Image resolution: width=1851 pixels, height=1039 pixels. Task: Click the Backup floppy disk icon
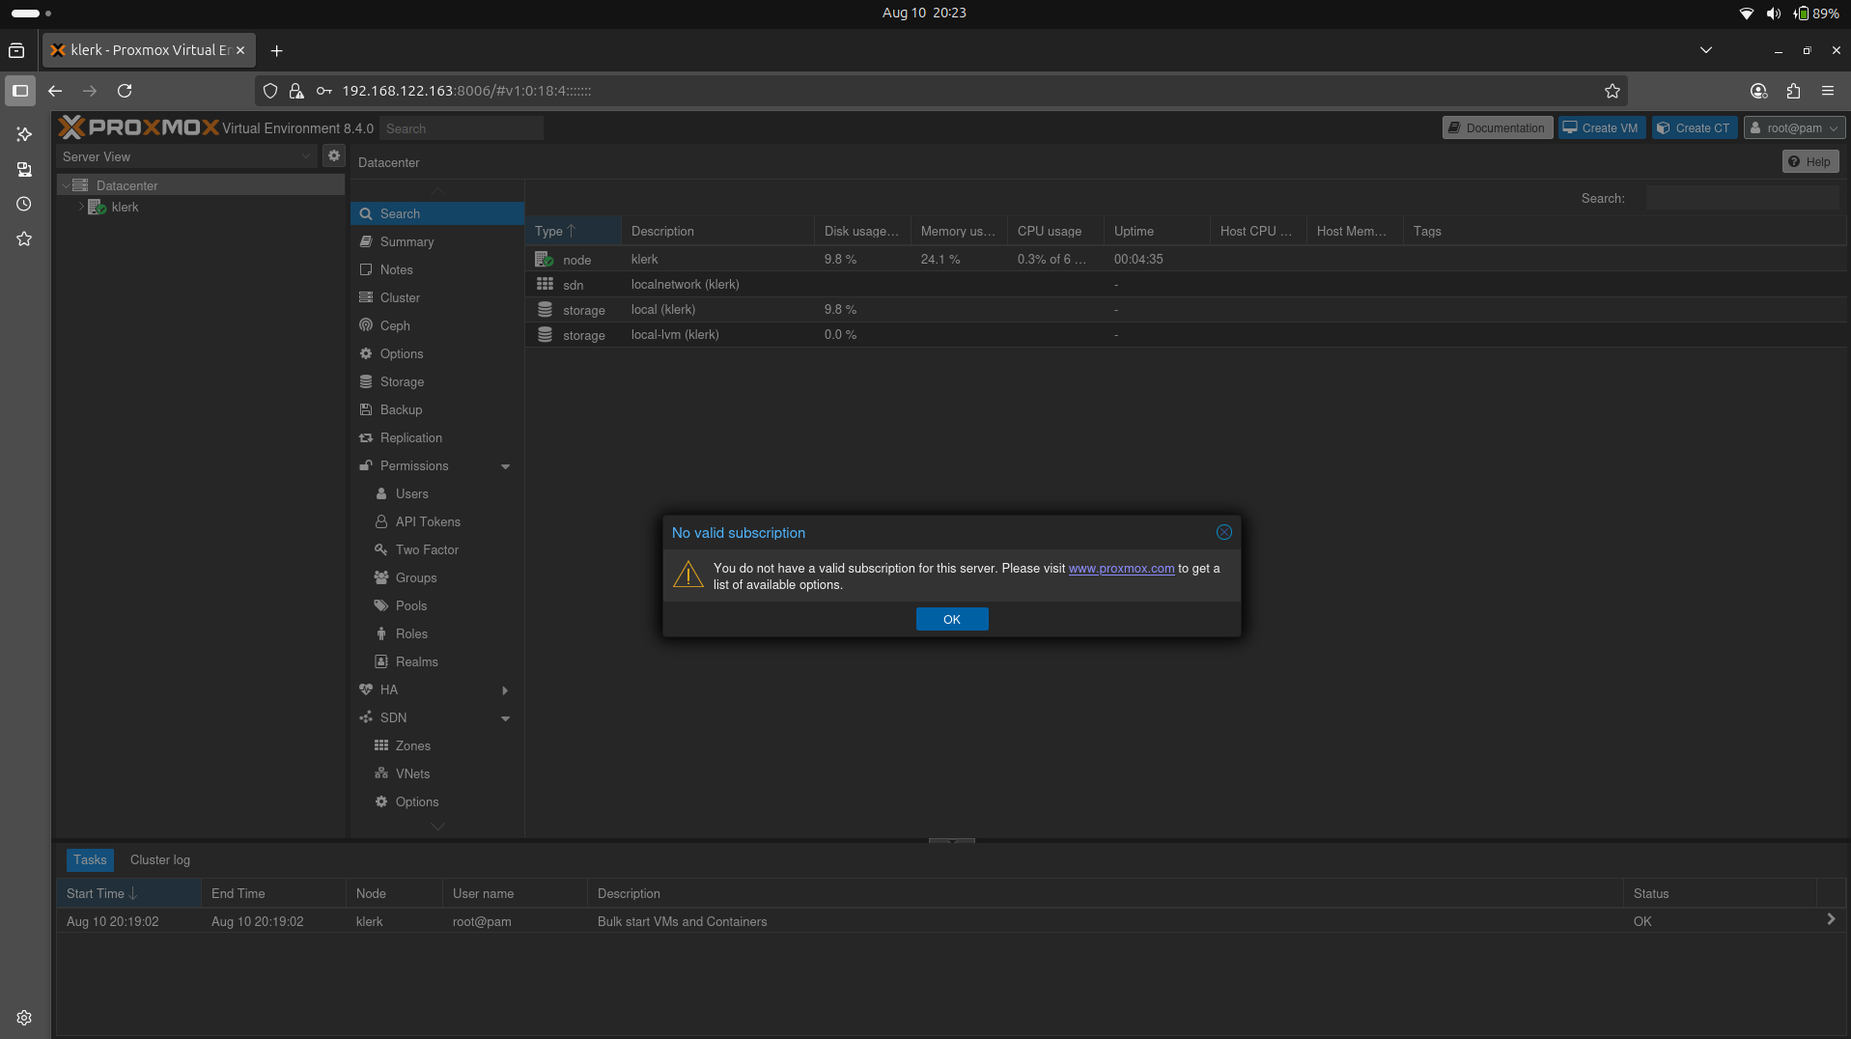coord(366,409)
